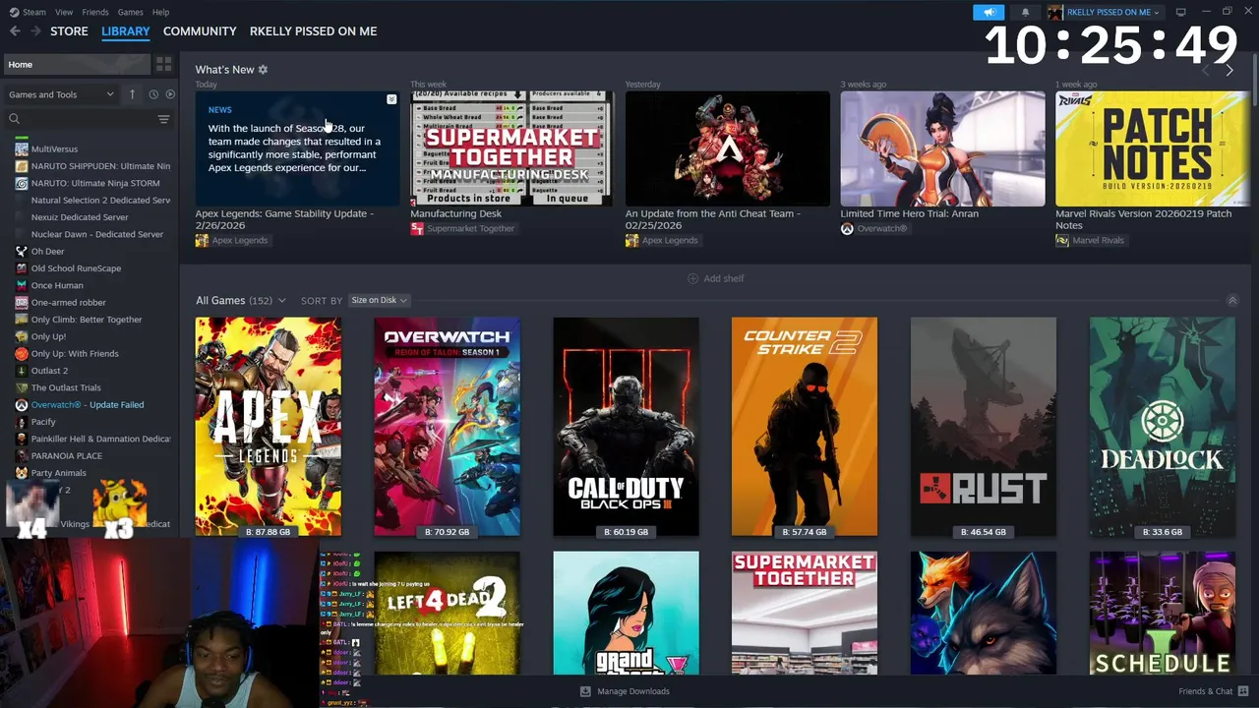The width and height of the screenshot is (1259, 708).
Task: Select the Home button in sidebar
Action: point(77,64)
